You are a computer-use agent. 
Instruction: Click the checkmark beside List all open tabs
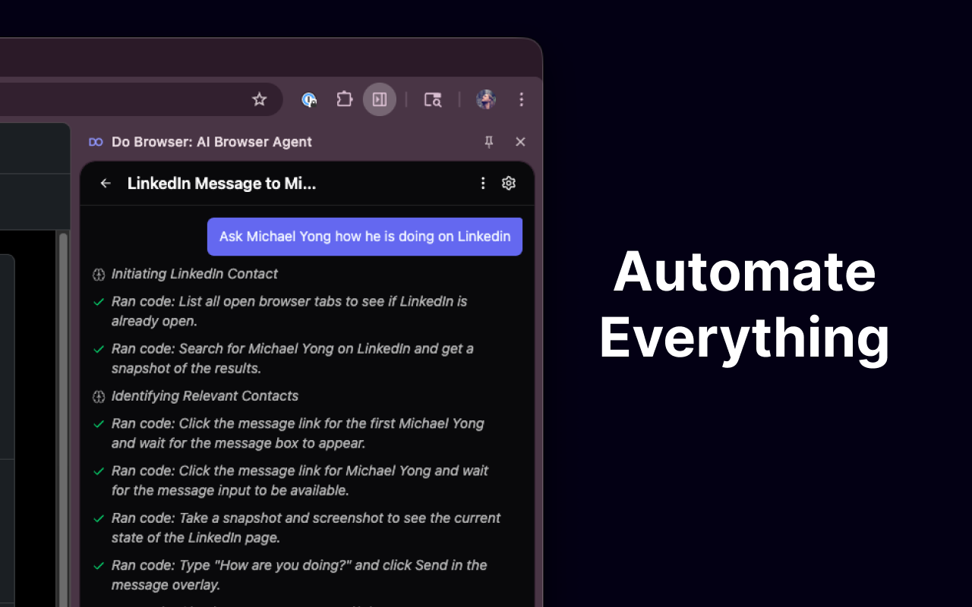[x=99, y=302]
